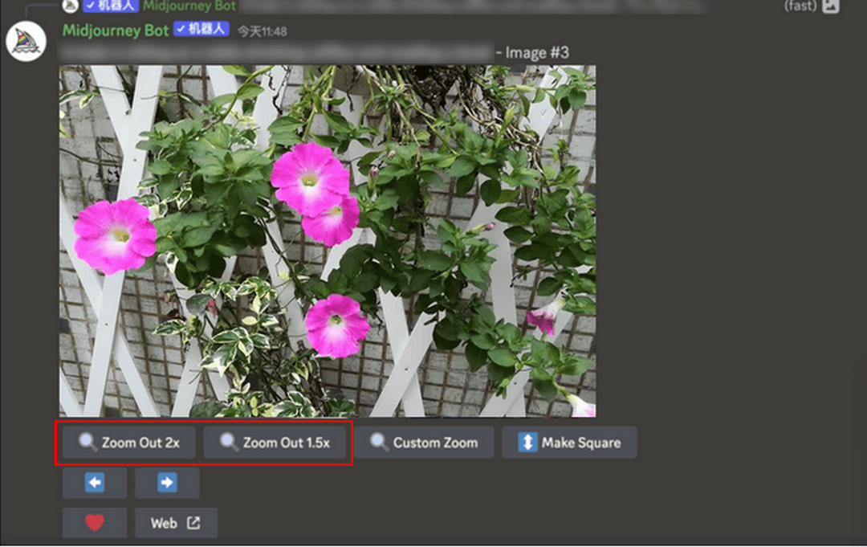The height and width of the screenshot is (547, 867).
Task: Click the 今天11:48 message timestamp
Action: [262, 31]
